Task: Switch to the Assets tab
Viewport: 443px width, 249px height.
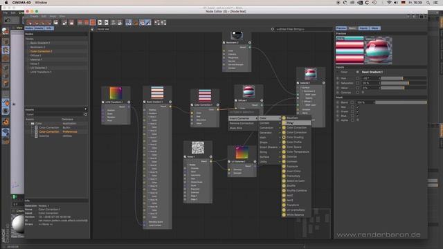Action: 39,28
